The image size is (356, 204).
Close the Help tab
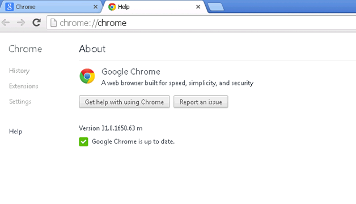198,7
